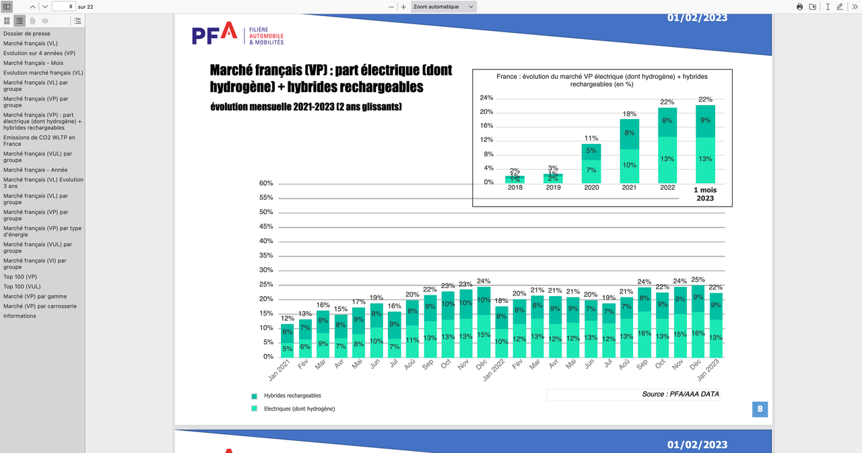Open the secondary tools chevron menu
Screen dimensions: 862x453
pyautogui.click(x=854, y=6)
